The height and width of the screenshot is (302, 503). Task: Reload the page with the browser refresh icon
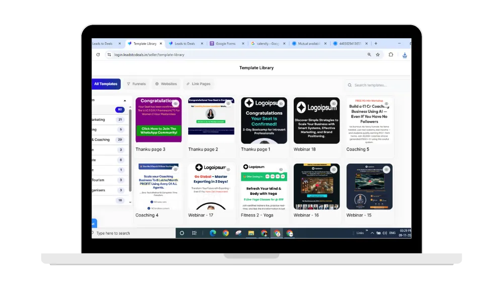click(x=98, y=54)
